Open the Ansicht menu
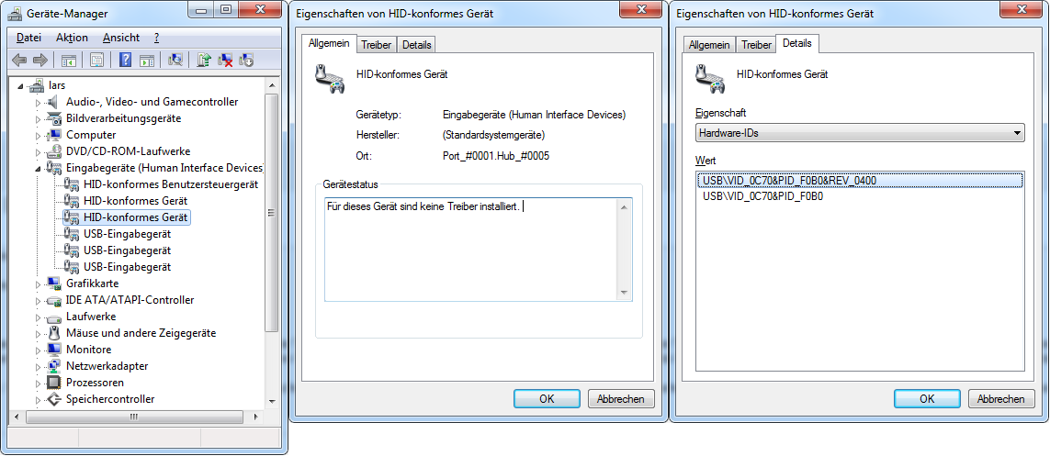The image size is (1050, 456). click(121, 38)
